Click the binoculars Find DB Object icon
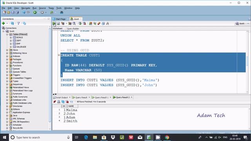The height and width of the screenshot is (141, 251). [x=62, y=13]
